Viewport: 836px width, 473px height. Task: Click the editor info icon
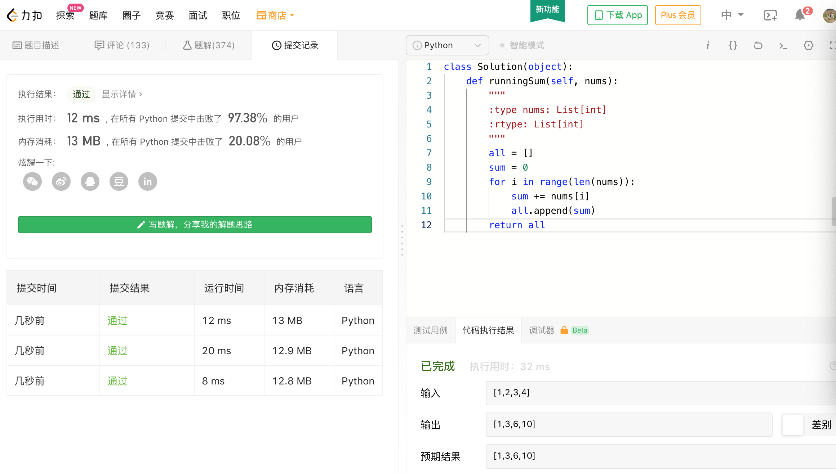[x=708, y=45]
